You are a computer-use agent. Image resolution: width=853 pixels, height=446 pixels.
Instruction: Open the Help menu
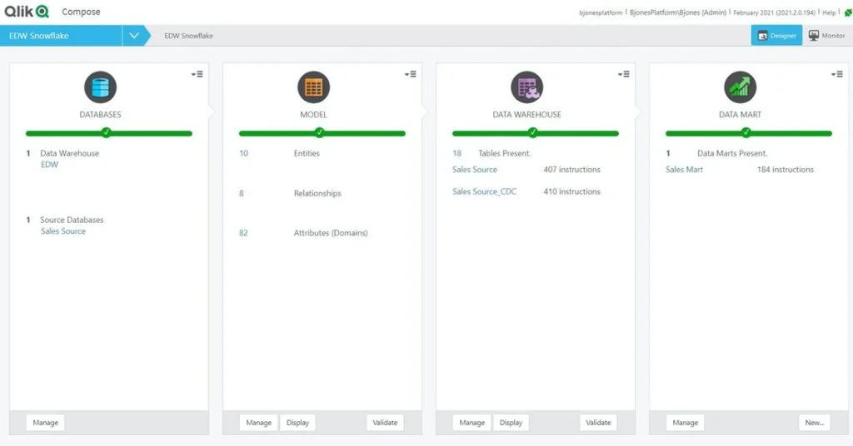(829, 12)
